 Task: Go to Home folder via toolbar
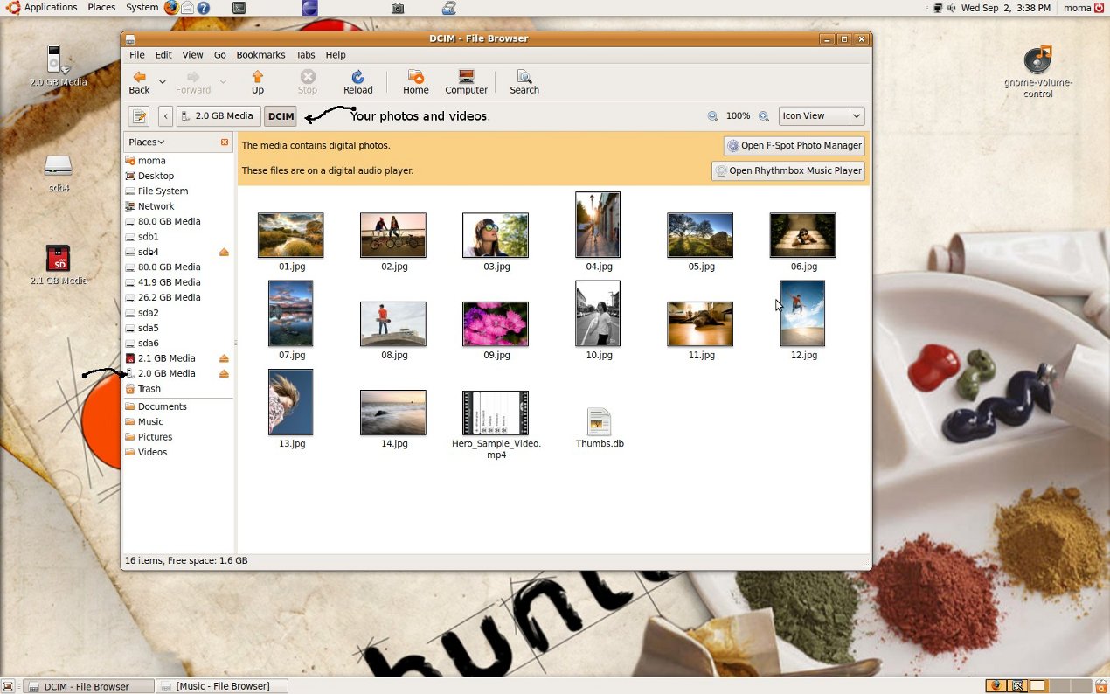point(415,82)
